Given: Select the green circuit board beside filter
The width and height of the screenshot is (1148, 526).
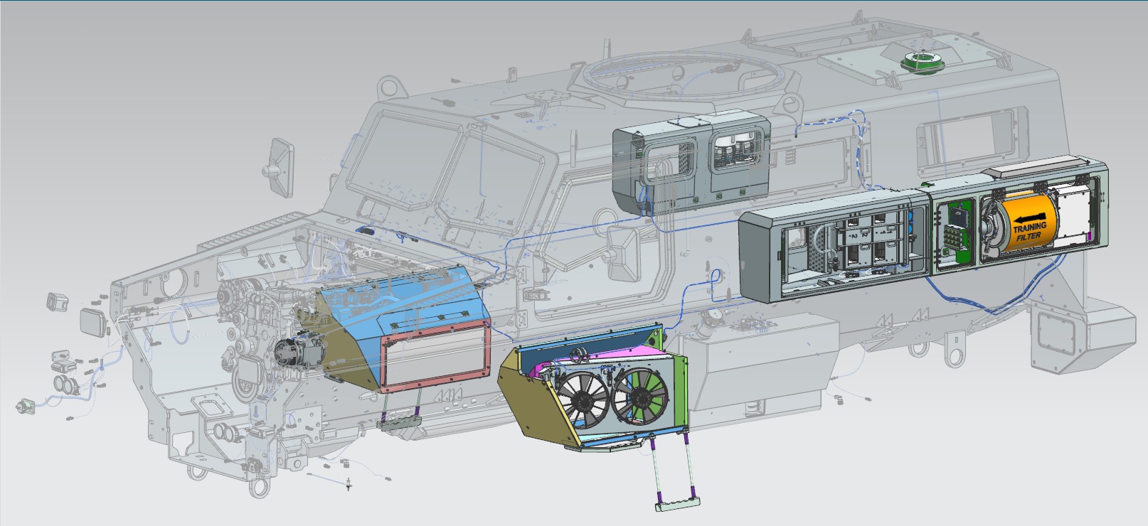Looking at the screenshot, I should pyautogui.click(x=955, y=230).
